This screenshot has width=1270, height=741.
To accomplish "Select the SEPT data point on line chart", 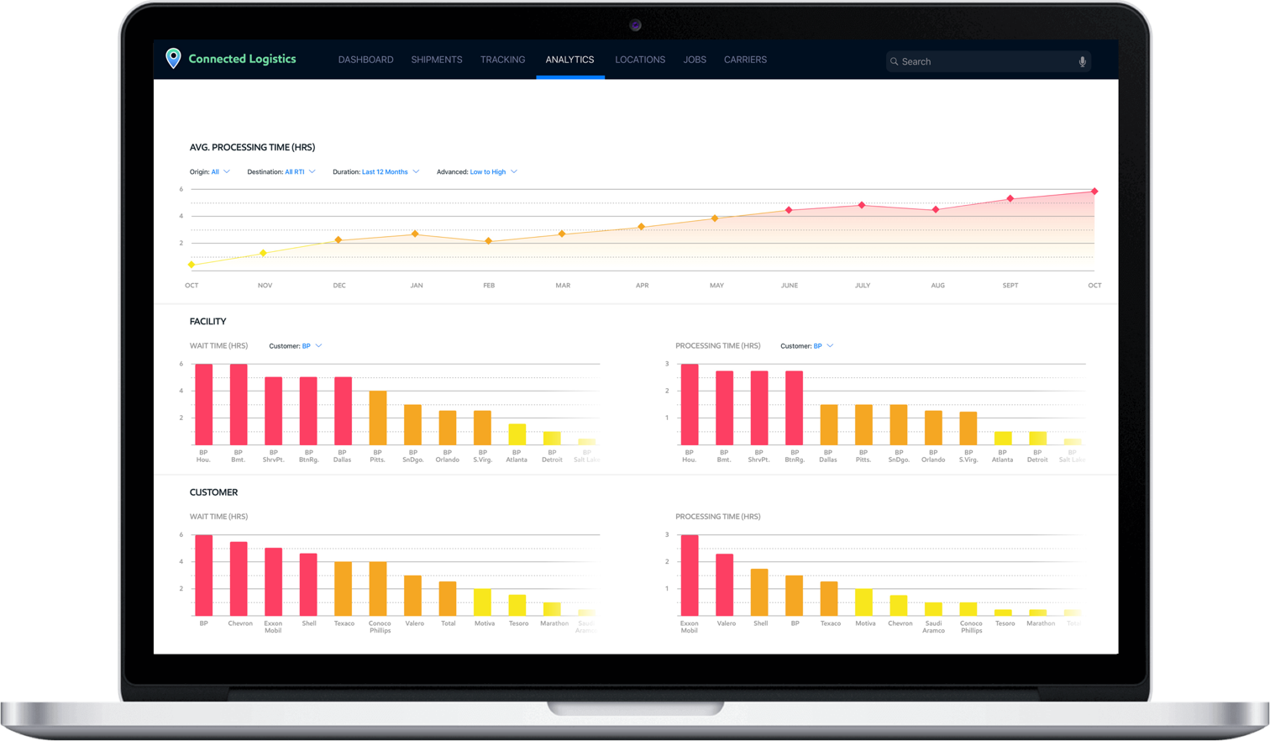I will coord(1010,199).
